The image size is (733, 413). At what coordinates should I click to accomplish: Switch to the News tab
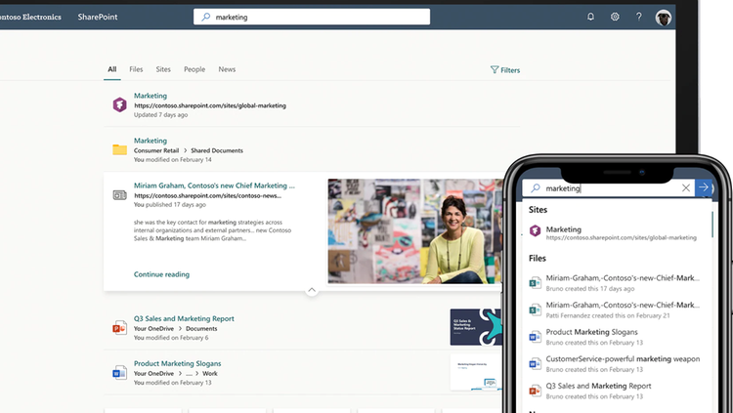point(227,69)
